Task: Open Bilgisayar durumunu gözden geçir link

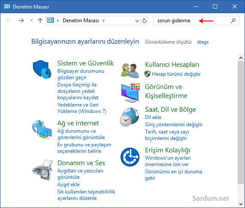Action: point(81,74)
